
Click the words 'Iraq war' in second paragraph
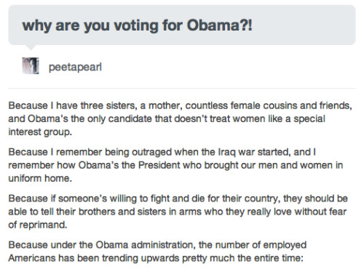click(237, 153)
